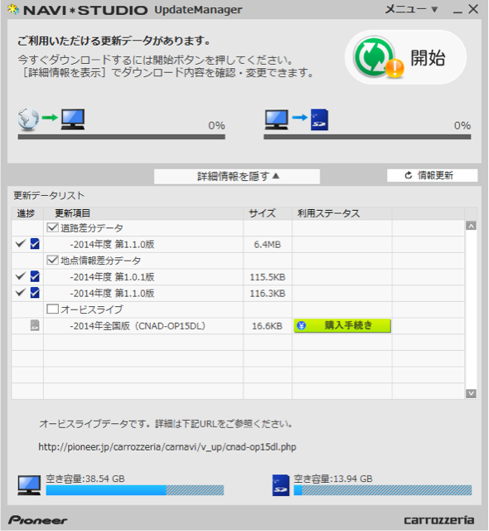Click the 利用ステータス column header
489x531 pixels.
tap(328, 213)
